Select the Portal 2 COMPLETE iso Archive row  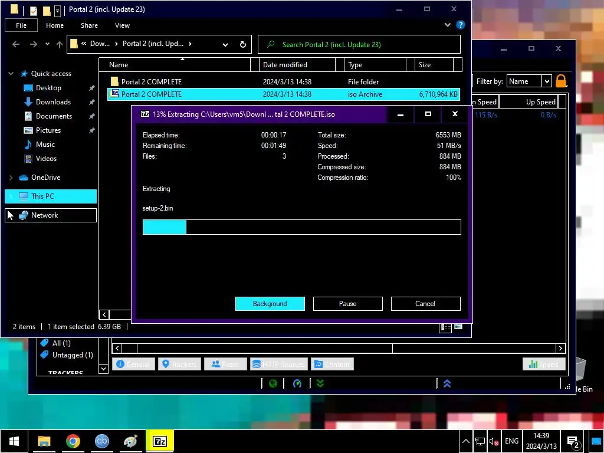pyautogui.click(x=284, y=94)
